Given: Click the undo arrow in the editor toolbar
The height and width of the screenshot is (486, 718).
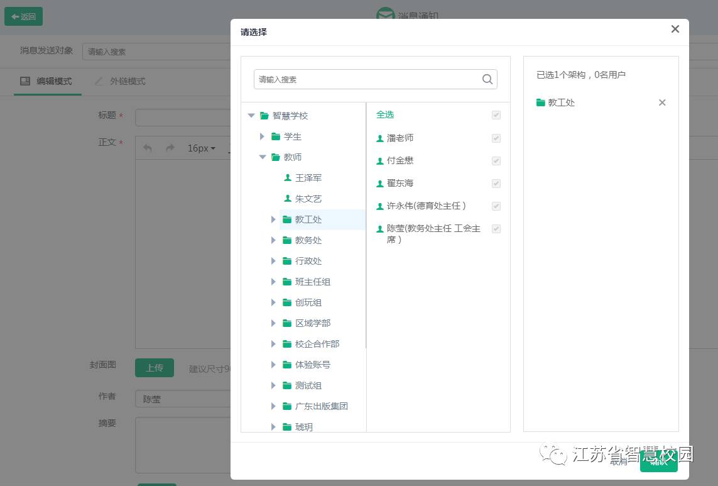Looking at the screenshot, I should [148, 148].
